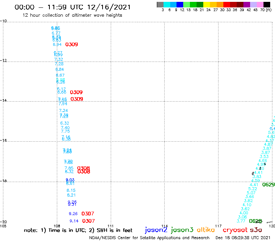The image size is (275, 241).
Task: Click the blue wave height value '9.14'
Action: 74,221
